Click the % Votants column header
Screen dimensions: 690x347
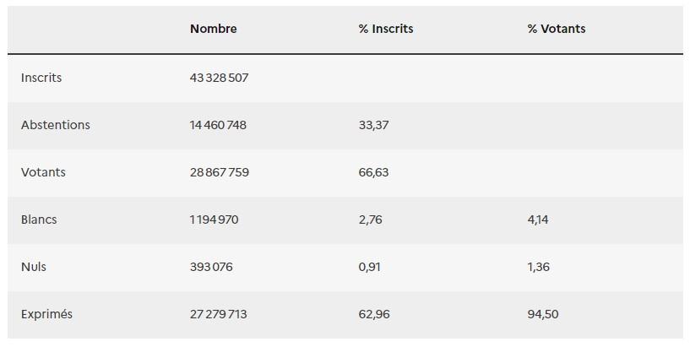(x=557, y=29)
